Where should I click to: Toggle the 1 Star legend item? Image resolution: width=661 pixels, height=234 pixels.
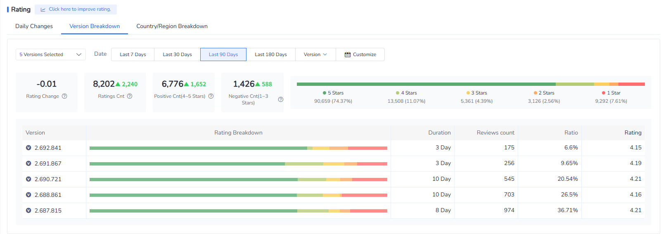[x=611, y=93]
